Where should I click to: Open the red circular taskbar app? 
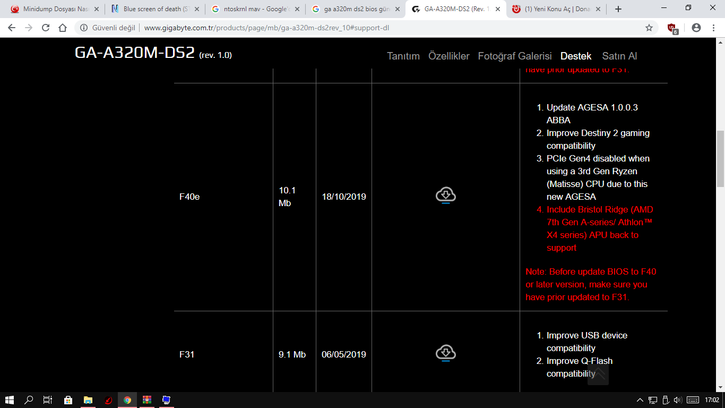[108, 400]
